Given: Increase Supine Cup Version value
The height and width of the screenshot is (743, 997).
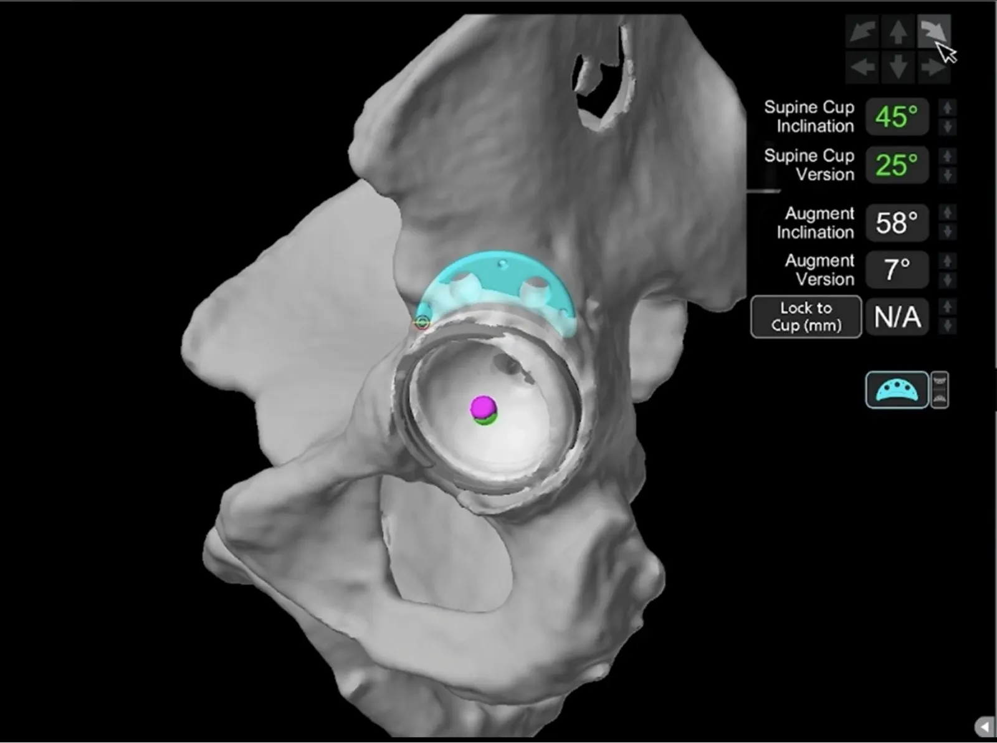Looking at the screenshot, I should point(947,156).
